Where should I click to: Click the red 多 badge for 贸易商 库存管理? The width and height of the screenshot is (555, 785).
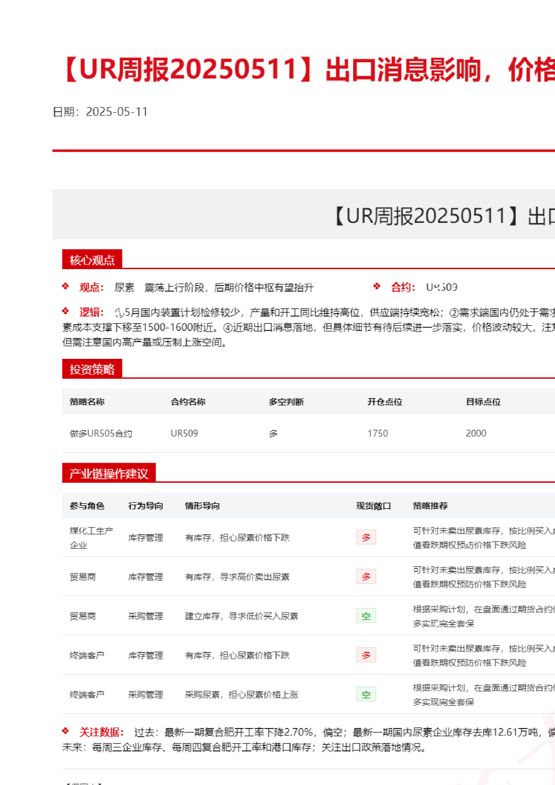[366, 577]
